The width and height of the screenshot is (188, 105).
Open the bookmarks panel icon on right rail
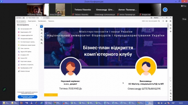pyautogui.click(x=170, y=28)
